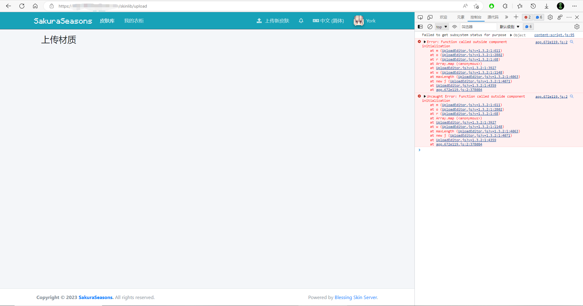Open the browser settings and more menu
Screen dimensions: 583x306
(574, 6)
